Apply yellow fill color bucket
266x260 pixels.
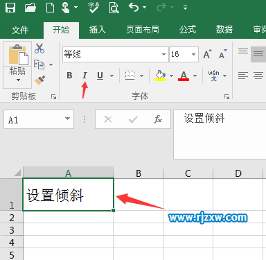click(x=160, y=76)
